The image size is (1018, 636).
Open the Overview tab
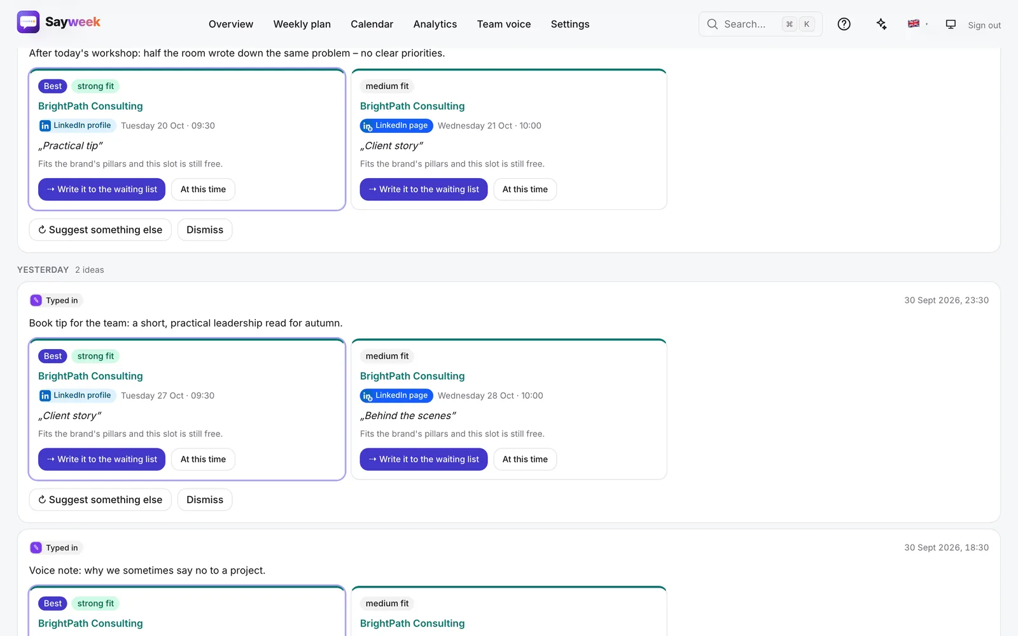[231, 24]
